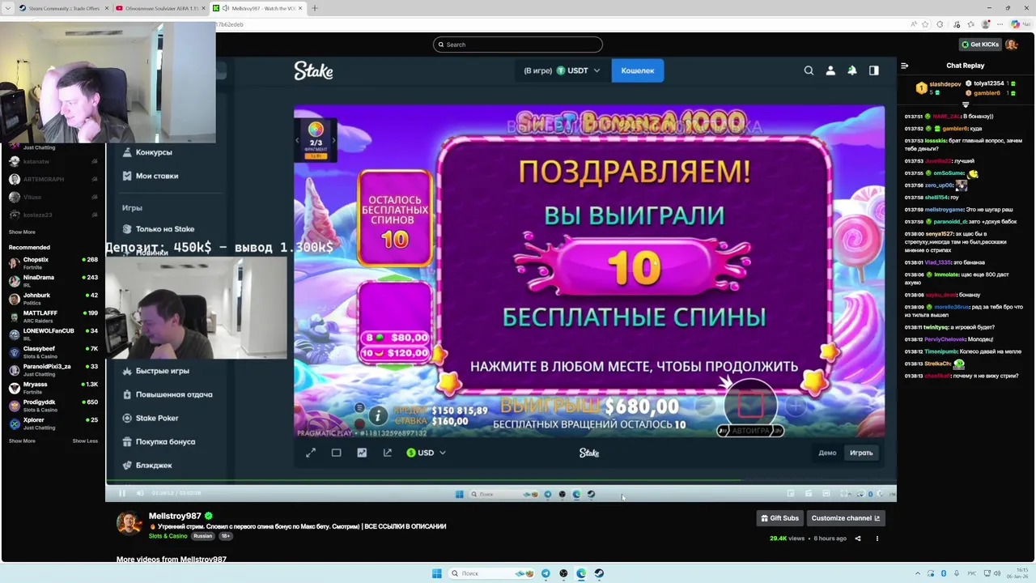
Task: Open Конкурсы in Stake sidebar
Action: [x=154, y=152]
